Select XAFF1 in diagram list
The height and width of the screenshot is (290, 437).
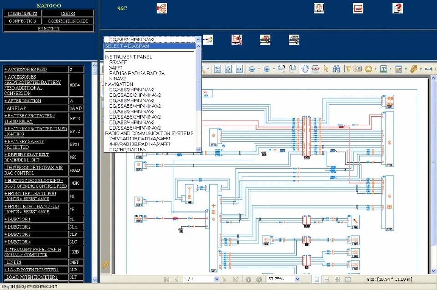116,68
